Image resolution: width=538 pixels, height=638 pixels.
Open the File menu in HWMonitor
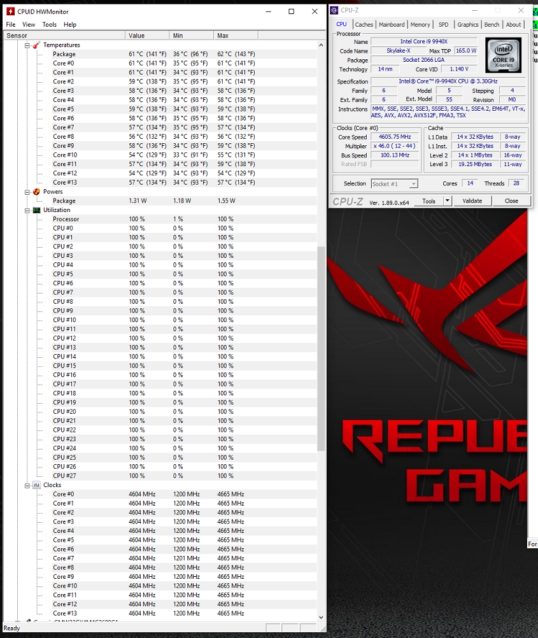pos(11,24)
